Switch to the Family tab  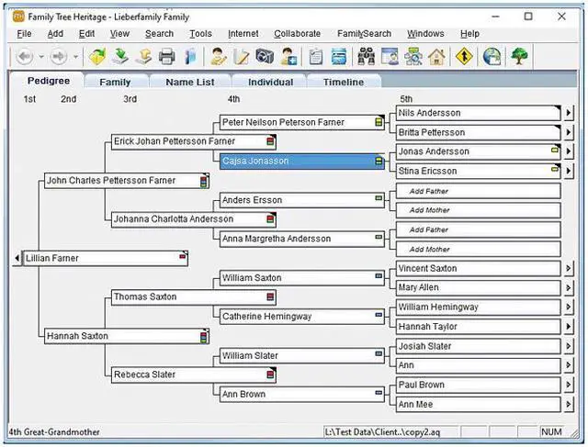tap(115, 82)
